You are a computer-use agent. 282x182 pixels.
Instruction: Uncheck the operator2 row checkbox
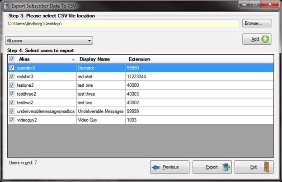(x=12, y=68)
